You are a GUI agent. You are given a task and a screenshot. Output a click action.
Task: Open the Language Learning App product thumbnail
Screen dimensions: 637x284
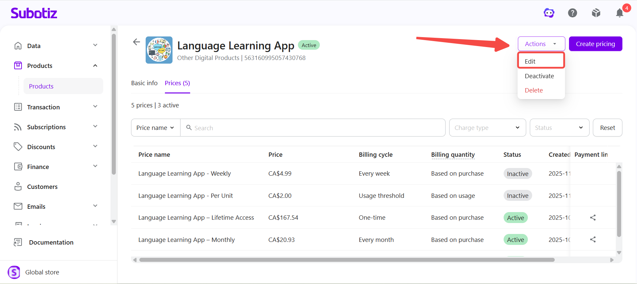(x=159, y=50)
